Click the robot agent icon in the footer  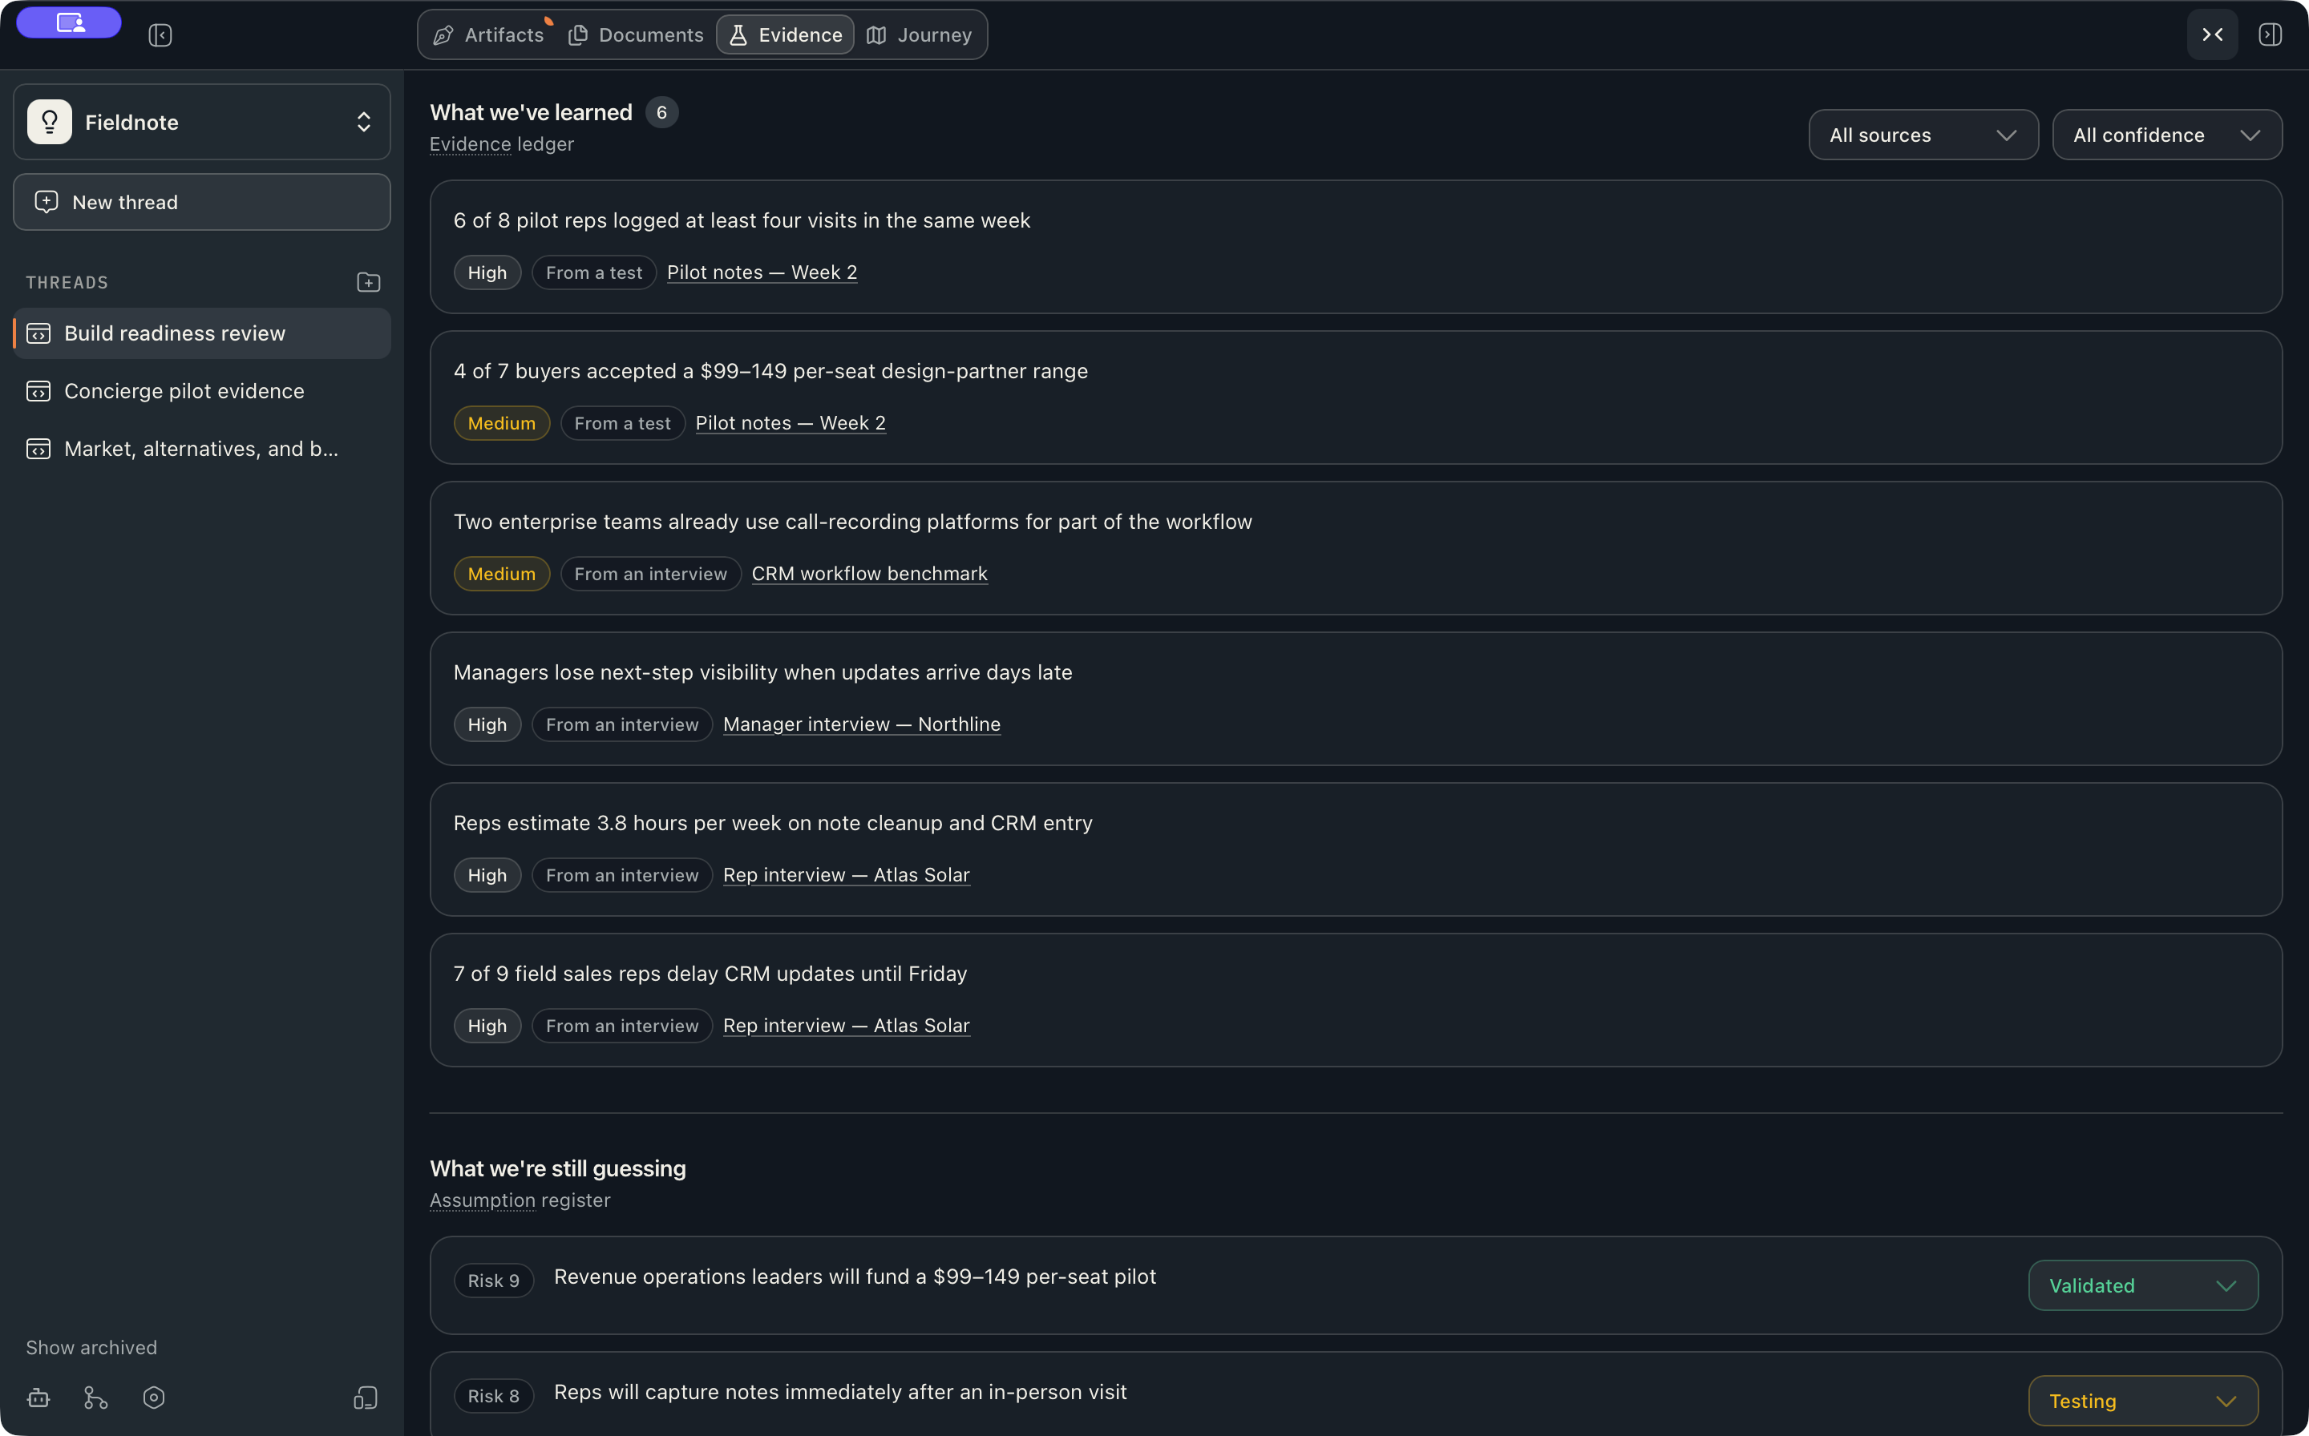[38, 1398]
